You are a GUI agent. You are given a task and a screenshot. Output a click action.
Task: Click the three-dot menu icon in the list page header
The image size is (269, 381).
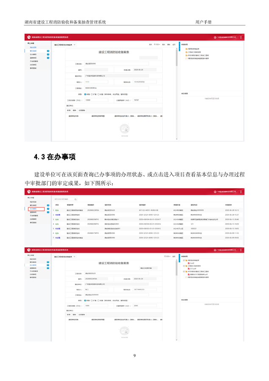pos(241,191)
